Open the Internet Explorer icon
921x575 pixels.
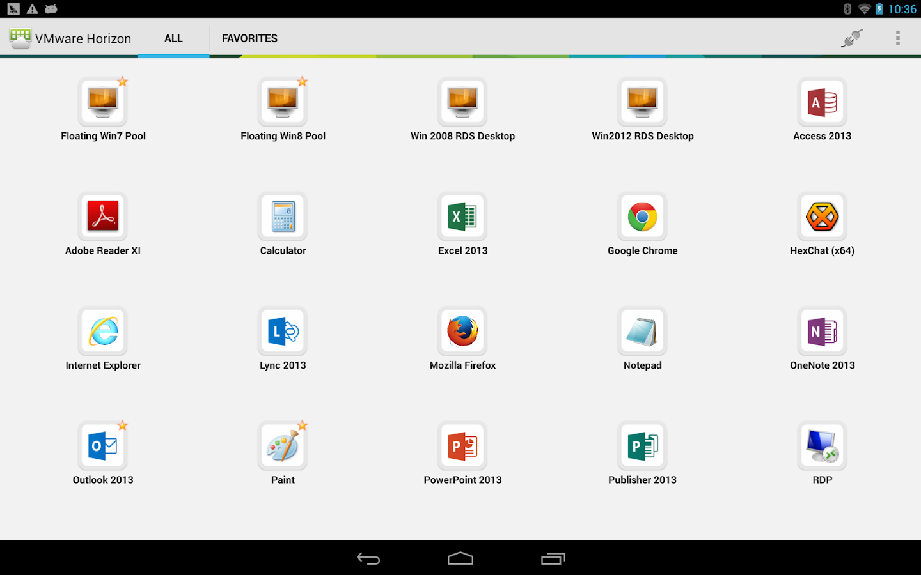103,331
